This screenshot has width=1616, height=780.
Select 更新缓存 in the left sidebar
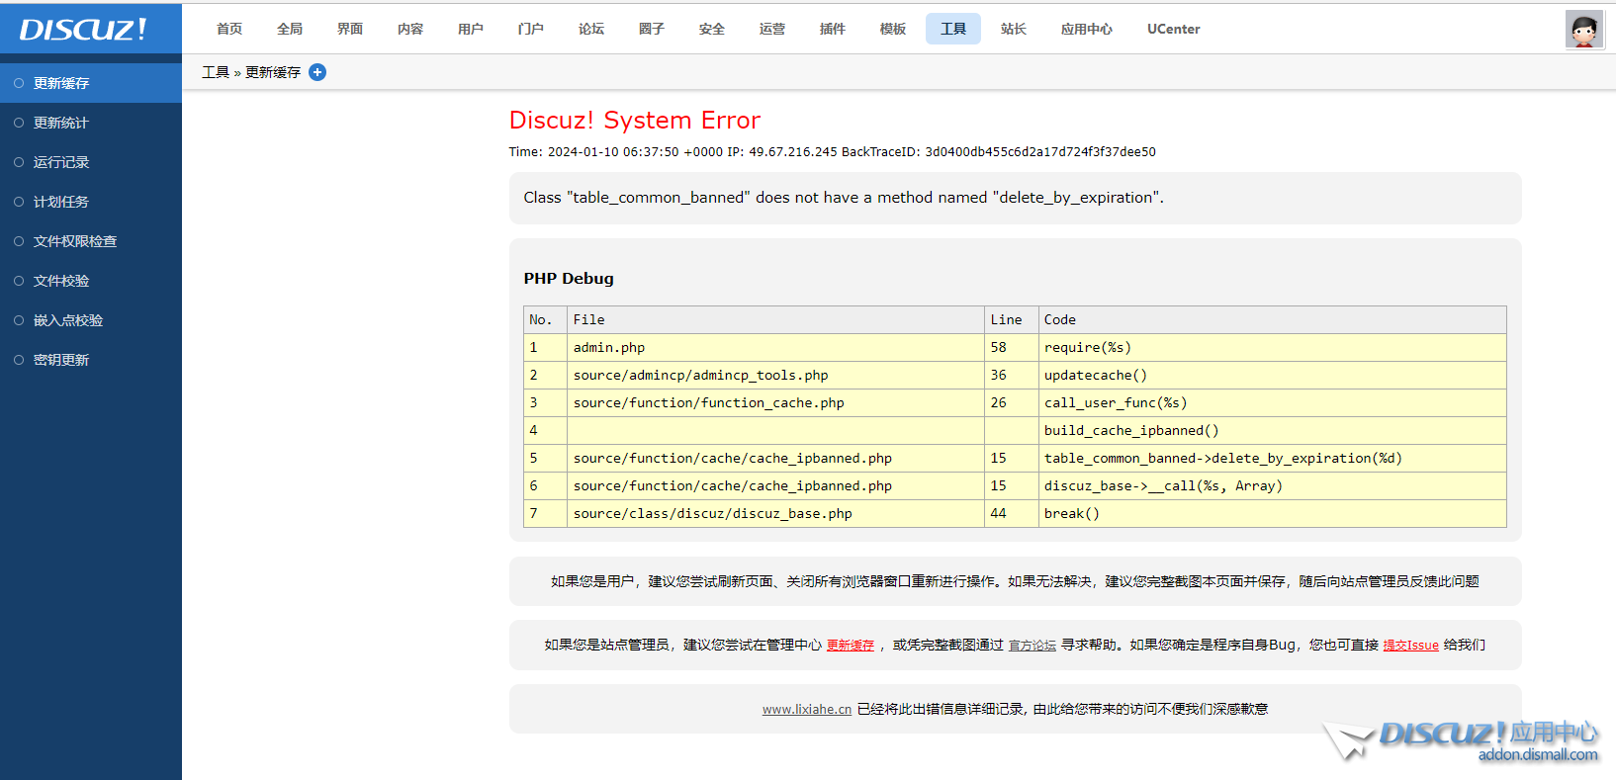pyautogui.click(x=61, y=83)
